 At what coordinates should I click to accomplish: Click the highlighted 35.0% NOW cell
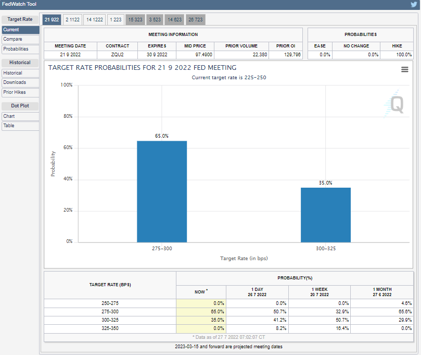coord(201,320)
